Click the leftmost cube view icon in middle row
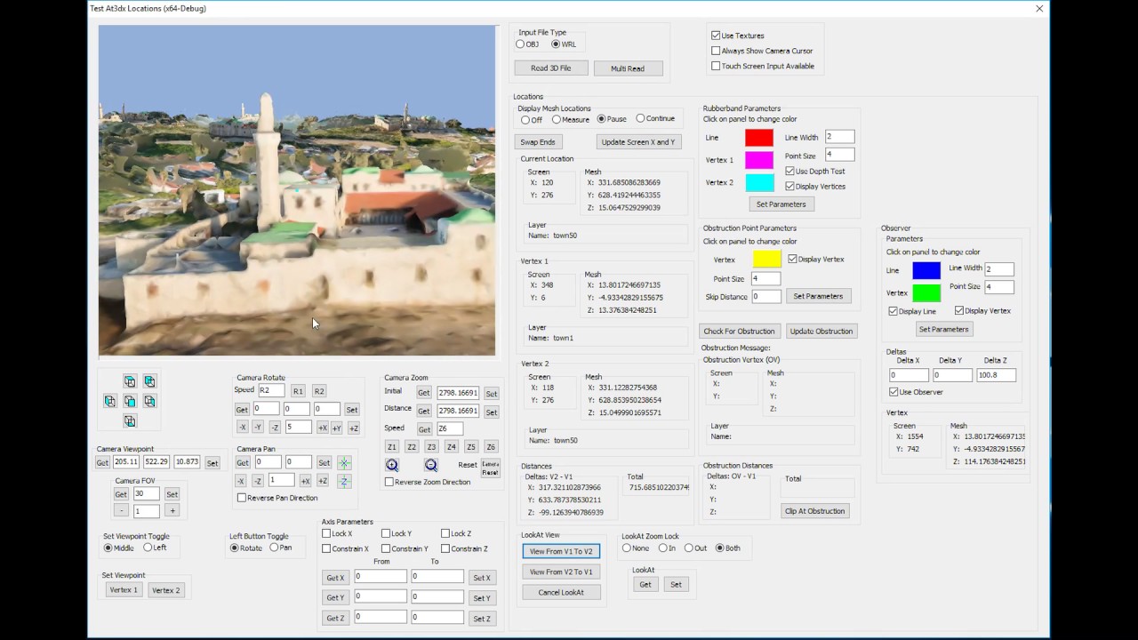1138x640 pixels. 110,401
